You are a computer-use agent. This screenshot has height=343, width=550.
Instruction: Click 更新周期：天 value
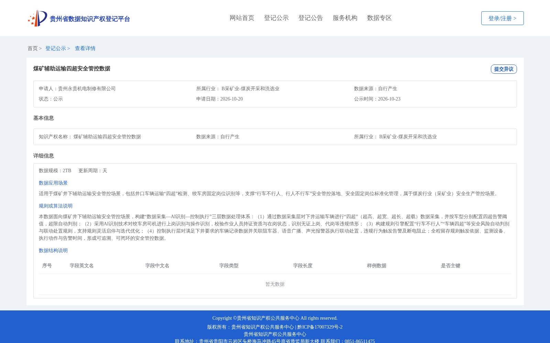pos(93,171)
